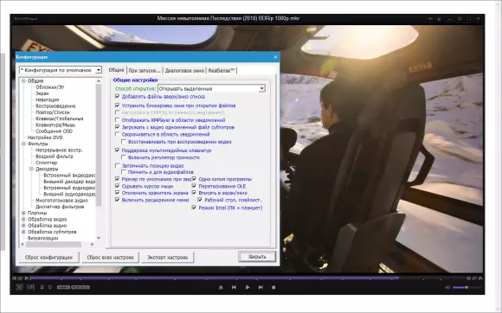Toggle 'Режим Intel (ПК + планшет)' checkbox
The width and height of the screenshot is (502, 313).
[194, 208]
